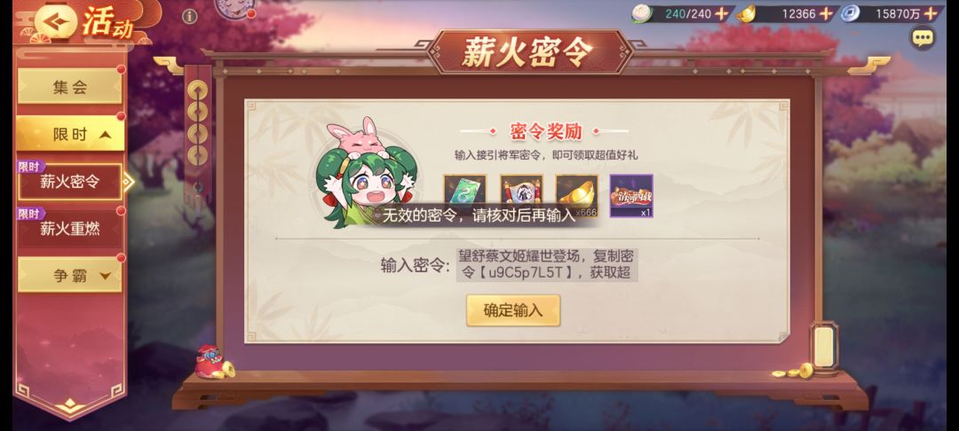Screen dimensions: 959x431
Task: Go back using the arrow button
Action: tap(56, 21)
